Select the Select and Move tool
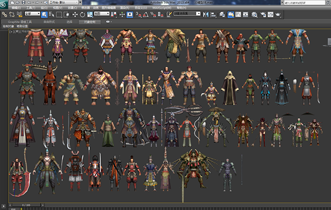331x210 pixels. tap(75, 14)
